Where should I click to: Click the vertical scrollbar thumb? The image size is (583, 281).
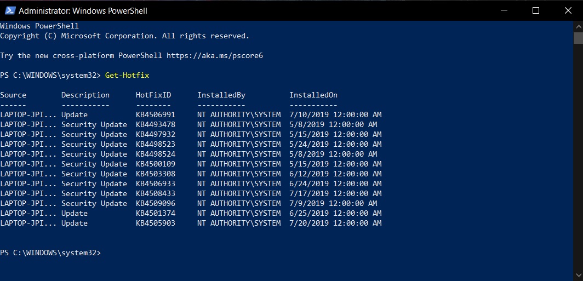[578, 38]
